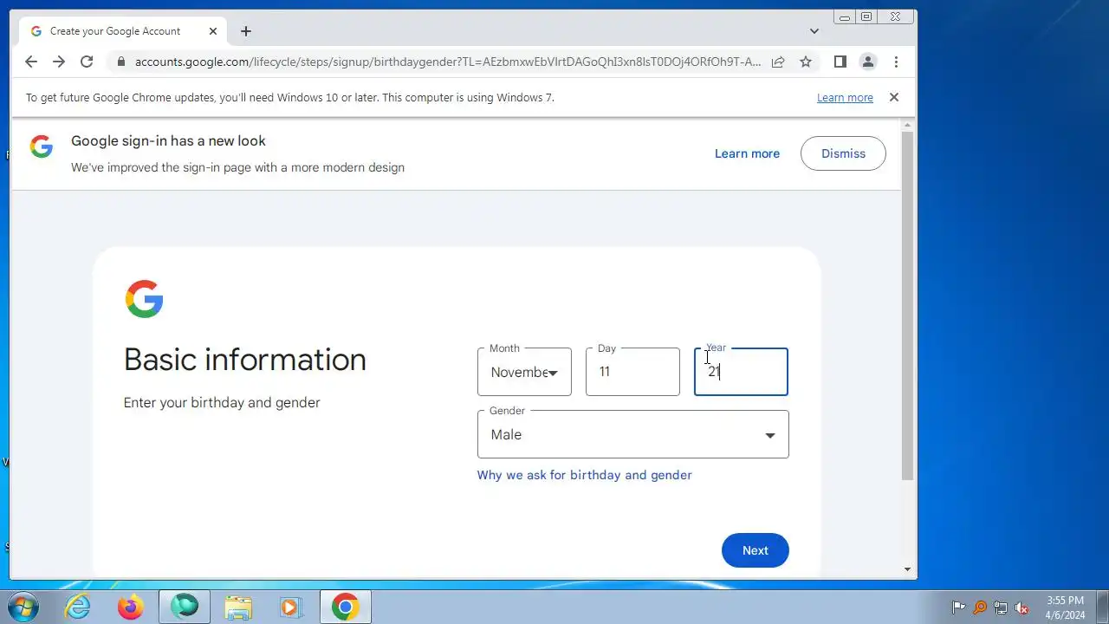Share this page icon in address bar

(x=778, y=62)
